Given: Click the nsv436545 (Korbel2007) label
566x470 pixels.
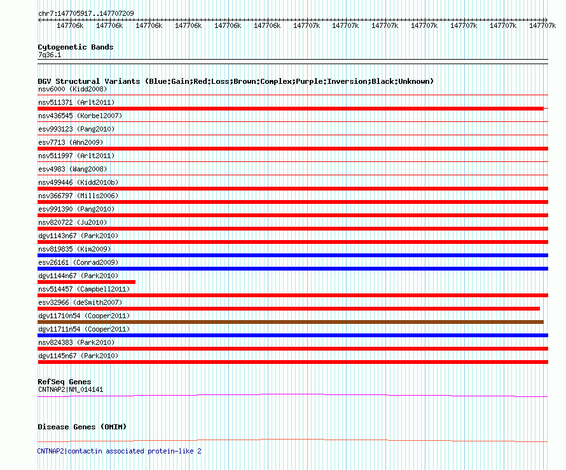Looking at the screenshot, I should pyautogui.click(x=80, y=116).
